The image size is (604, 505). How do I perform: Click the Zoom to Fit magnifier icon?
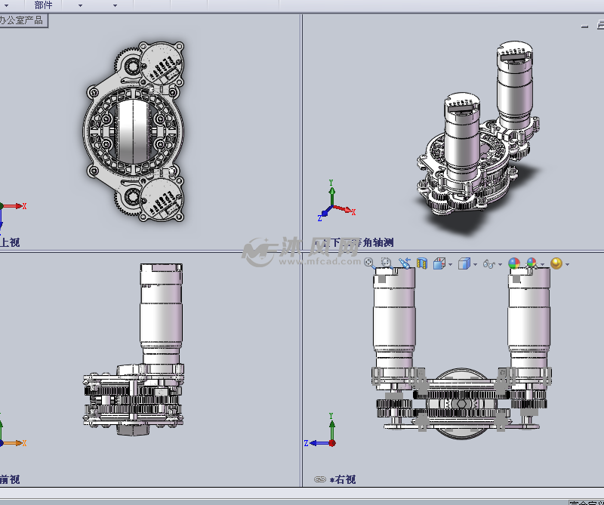pyautogui.click(x=369, y=263)
